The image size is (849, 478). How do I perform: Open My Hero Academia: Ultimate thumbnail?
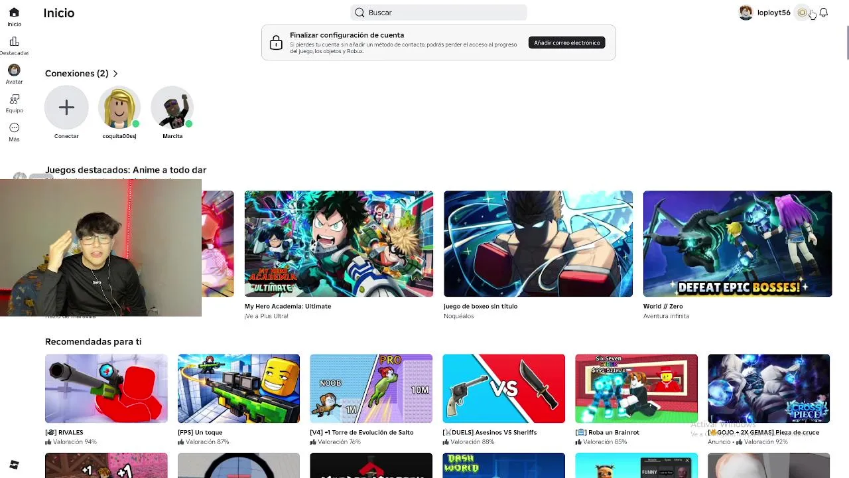pos(339,244)
